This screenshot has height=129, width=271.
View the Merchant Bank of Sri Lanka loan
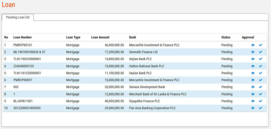point(253,94)
